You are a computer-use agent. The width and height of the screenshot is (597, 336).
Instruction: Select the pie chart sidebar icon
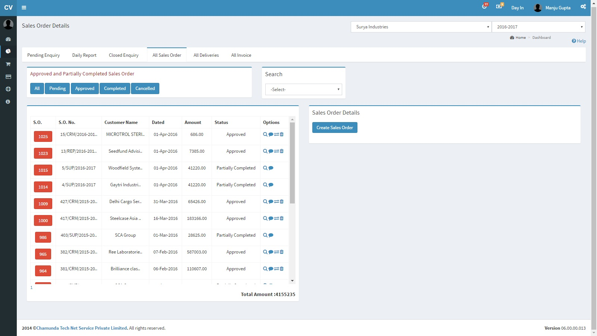click(x=8, y=52)
